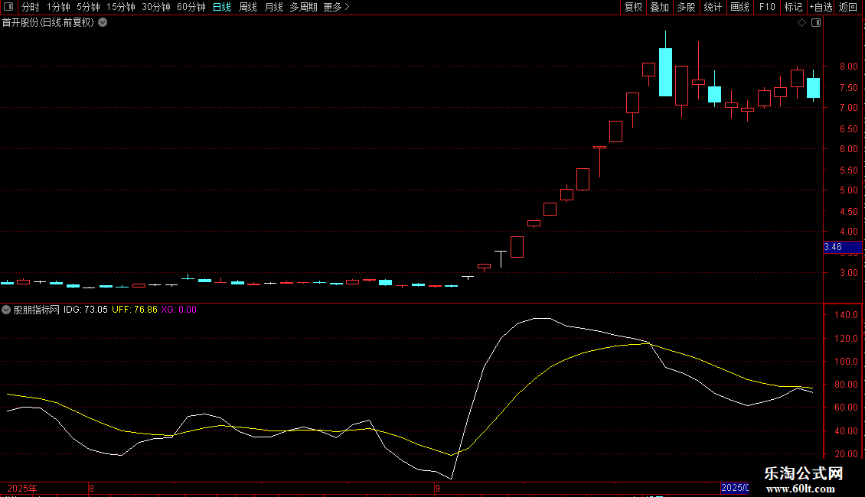Open the 多周期 multi-period view
Viewport: 865px width, 497px height.
(303, 7)
